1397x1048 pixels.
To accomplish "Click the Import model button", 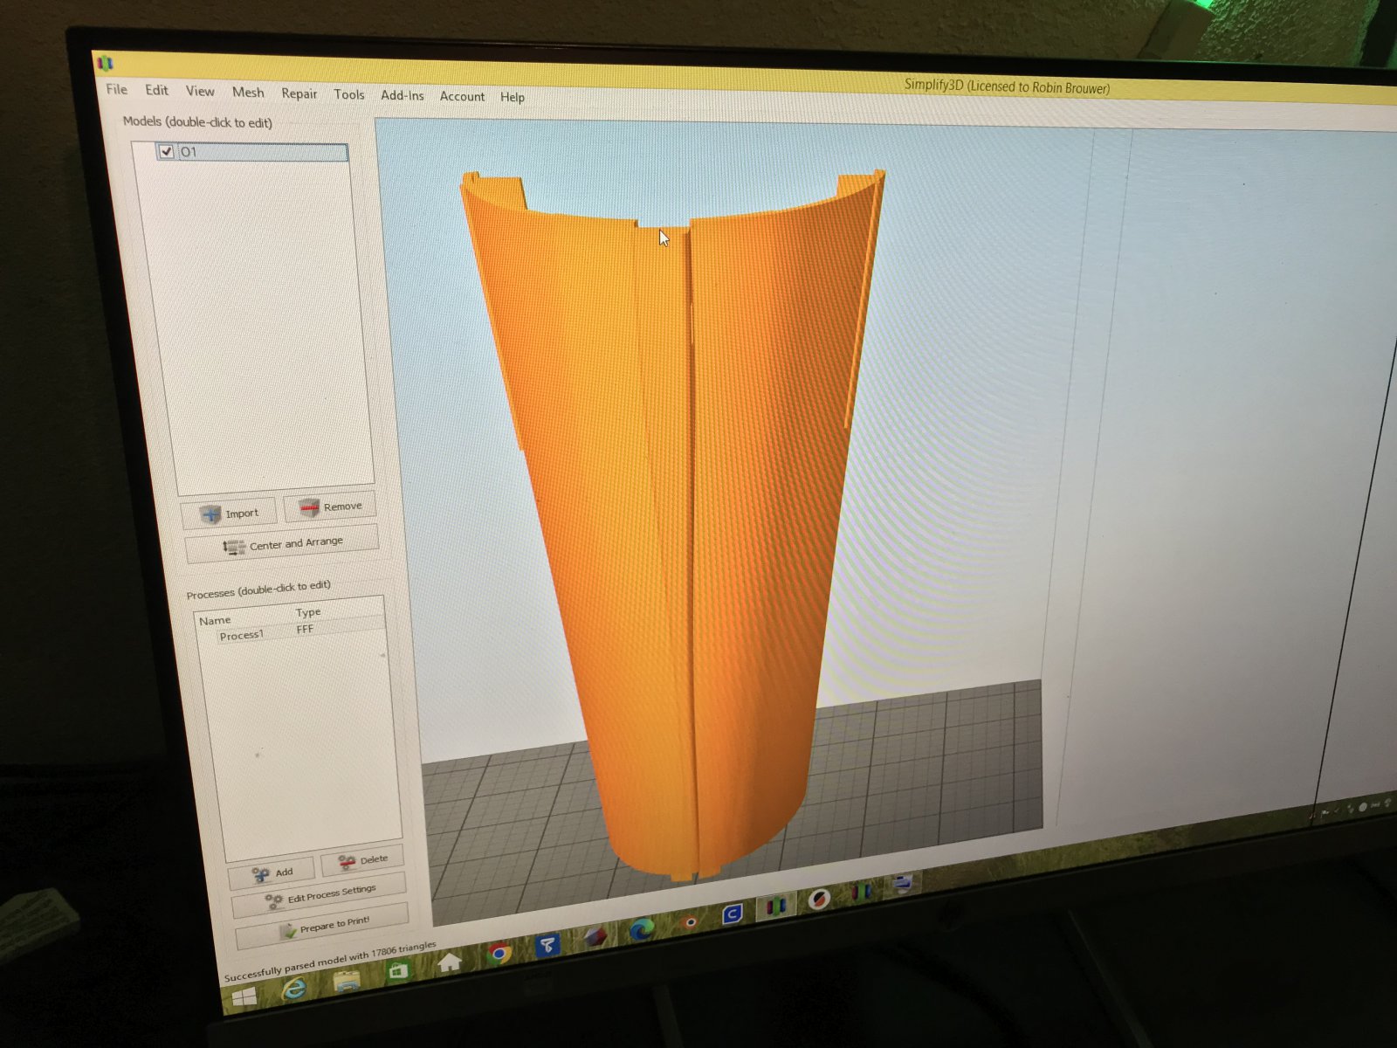I will tap(229, 514).
